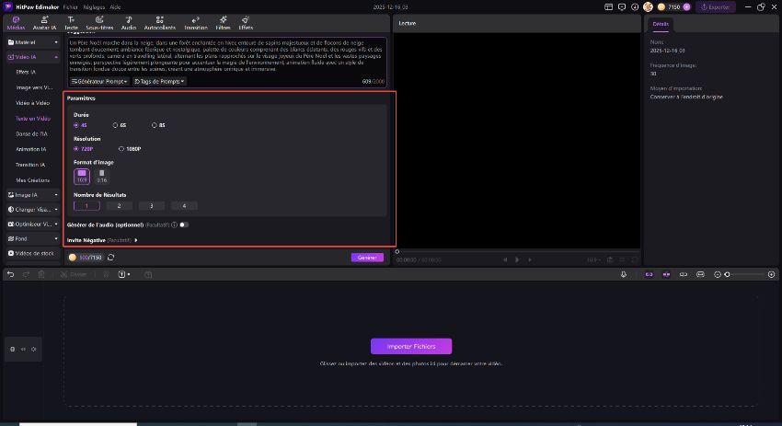The image size is (782, 426).
Task: Open the Filtres tool
Action: point(223,23)
